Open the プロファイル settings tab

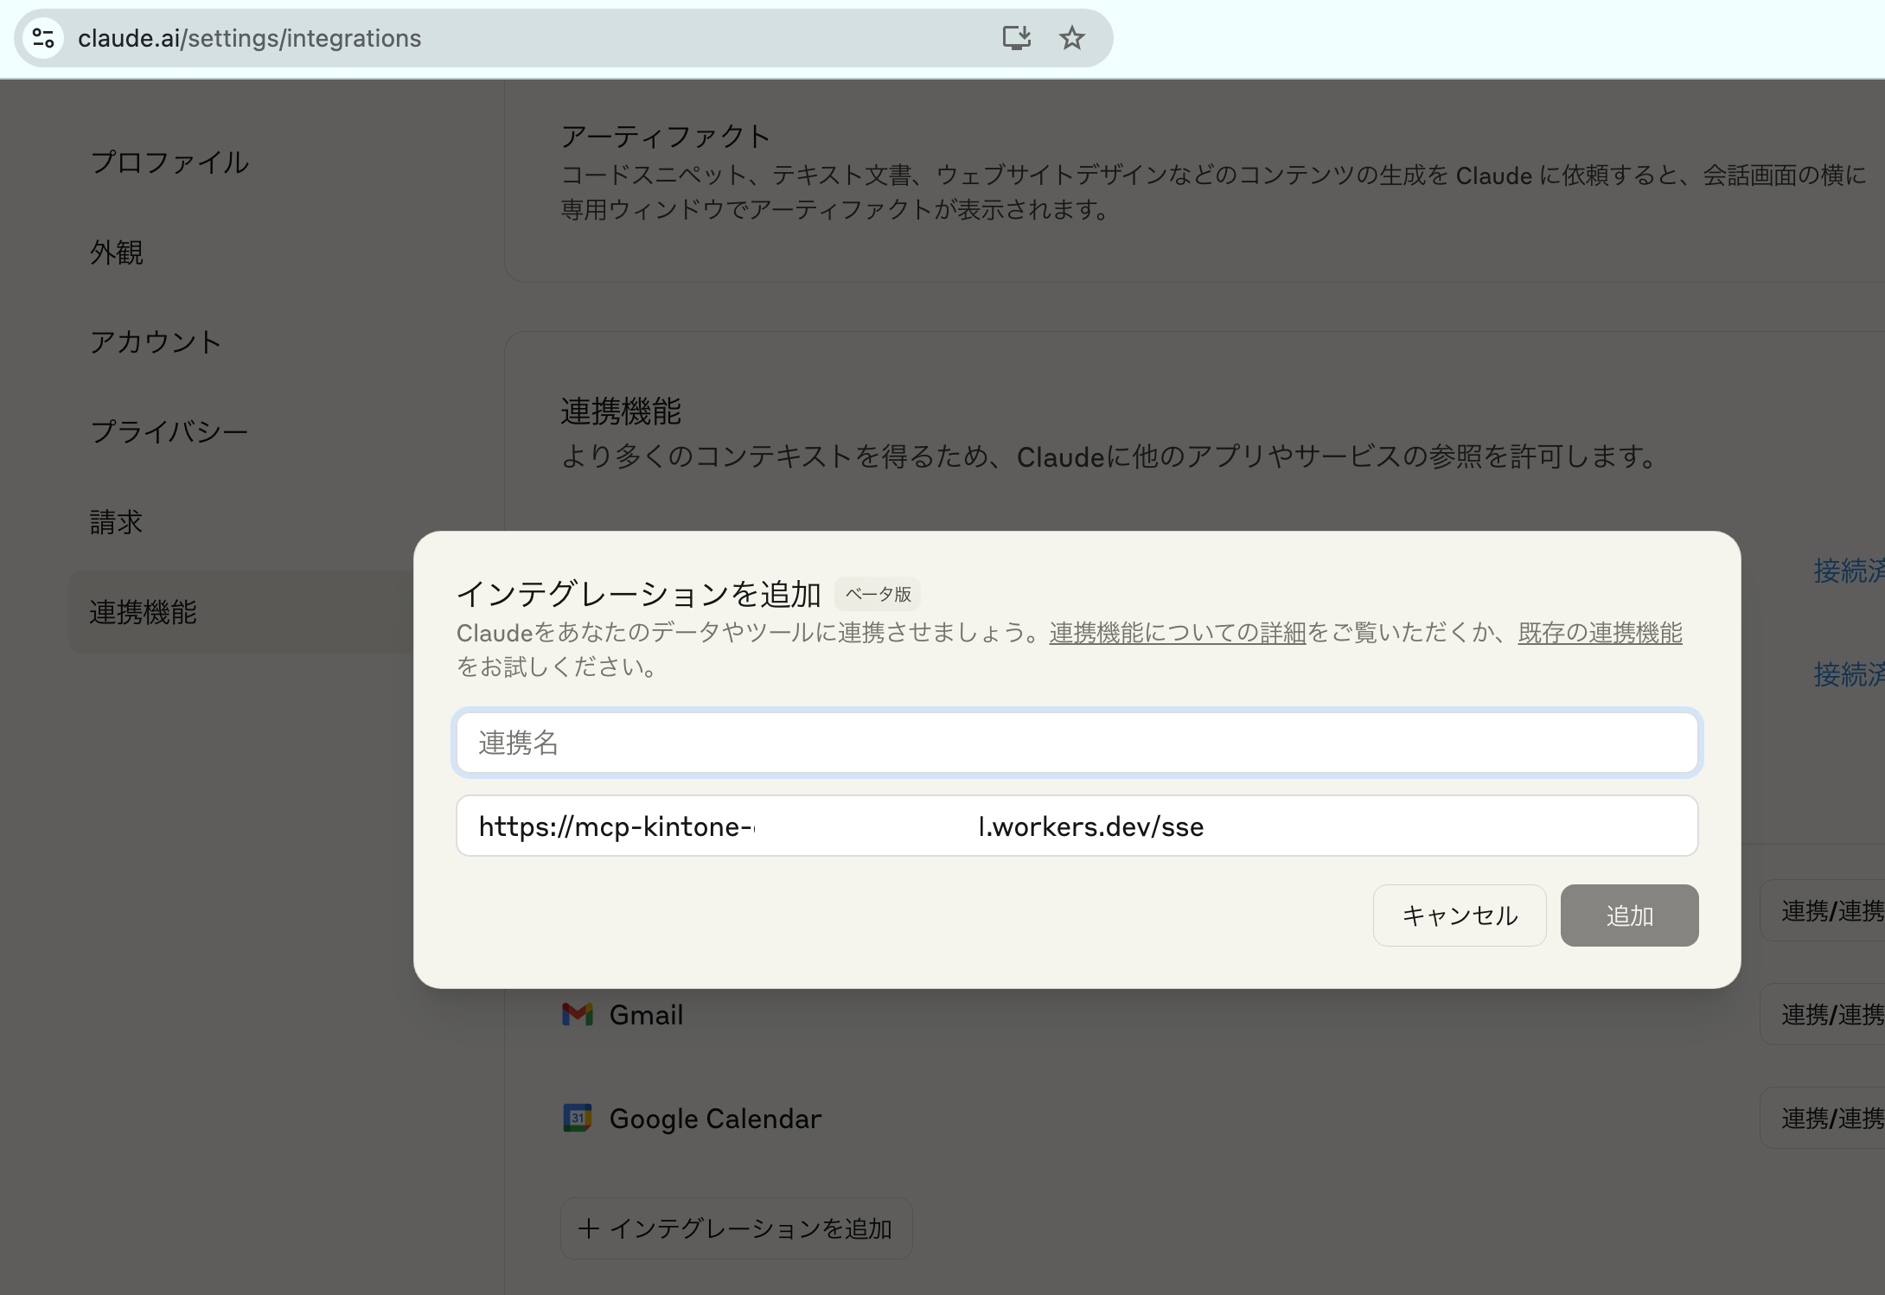pos(169,163)
